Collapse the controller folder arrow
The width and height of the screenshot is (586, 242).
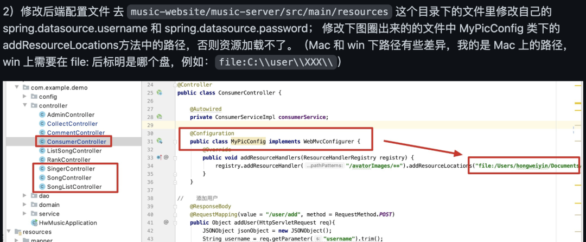pyautogui.click(x=24, y=106)
